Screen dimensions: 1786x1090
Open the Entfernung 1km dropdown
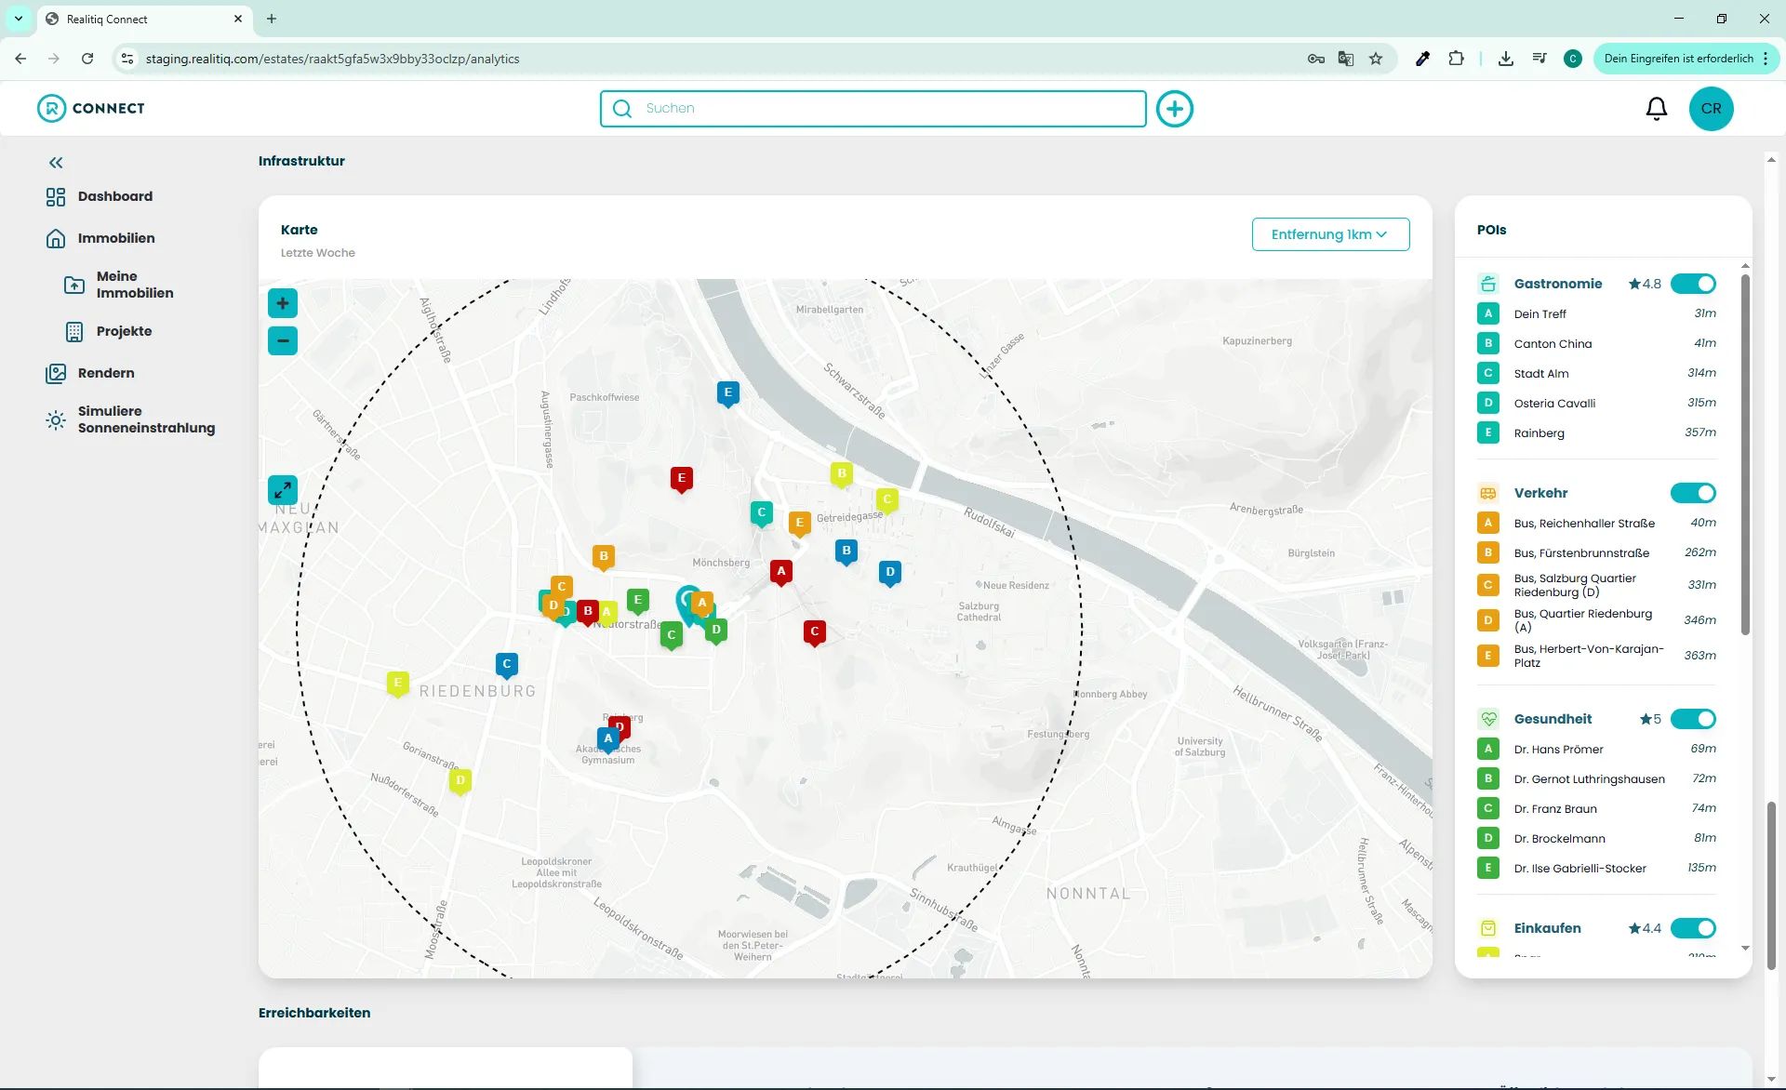pyautogui.click(x=1330, y=234)
